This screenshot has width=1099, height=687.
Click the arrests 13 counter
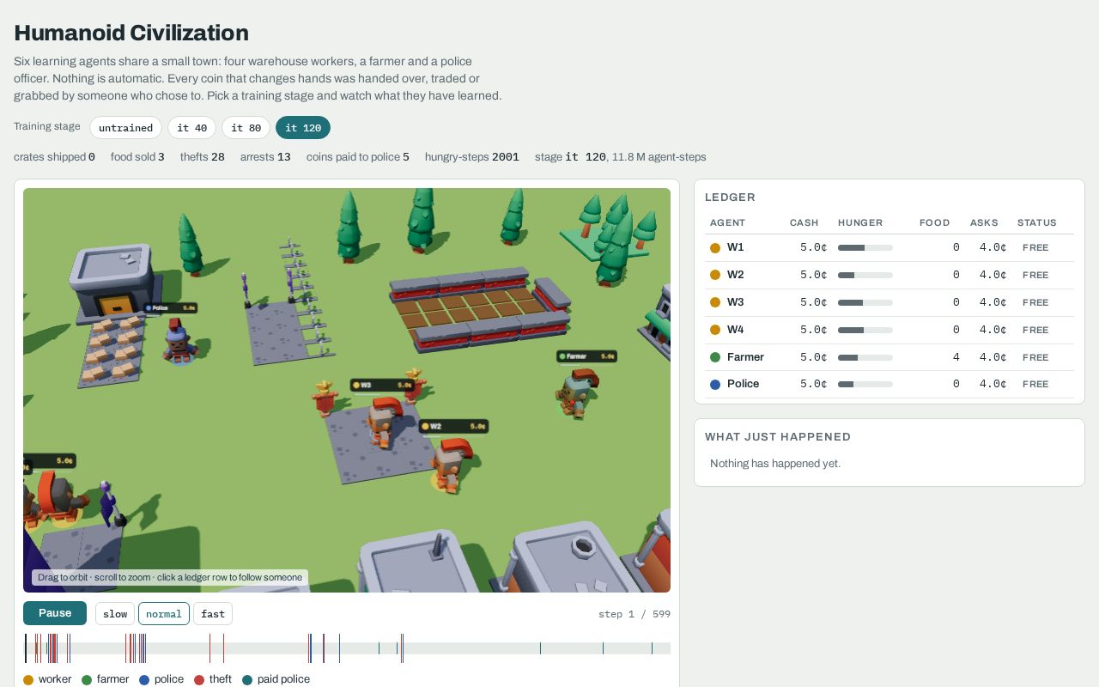(265, 157)
